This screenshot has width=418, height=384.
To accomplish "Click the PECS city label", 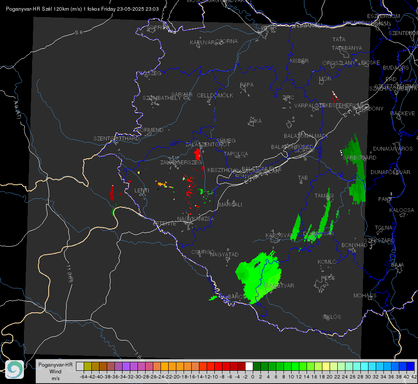I will click(327, 278).
